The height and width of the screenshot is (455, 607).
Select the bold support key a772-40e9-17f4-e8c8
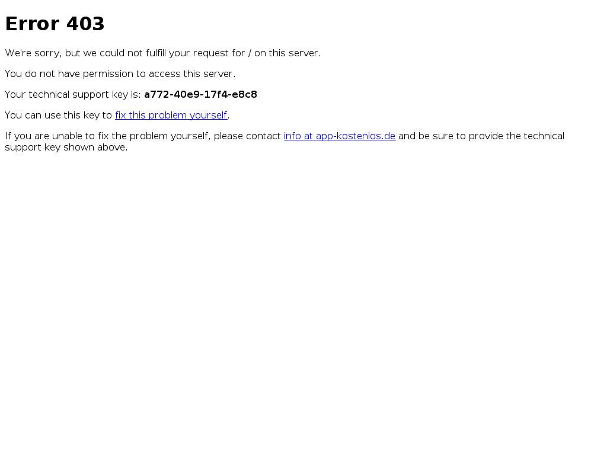coord(200,94)
